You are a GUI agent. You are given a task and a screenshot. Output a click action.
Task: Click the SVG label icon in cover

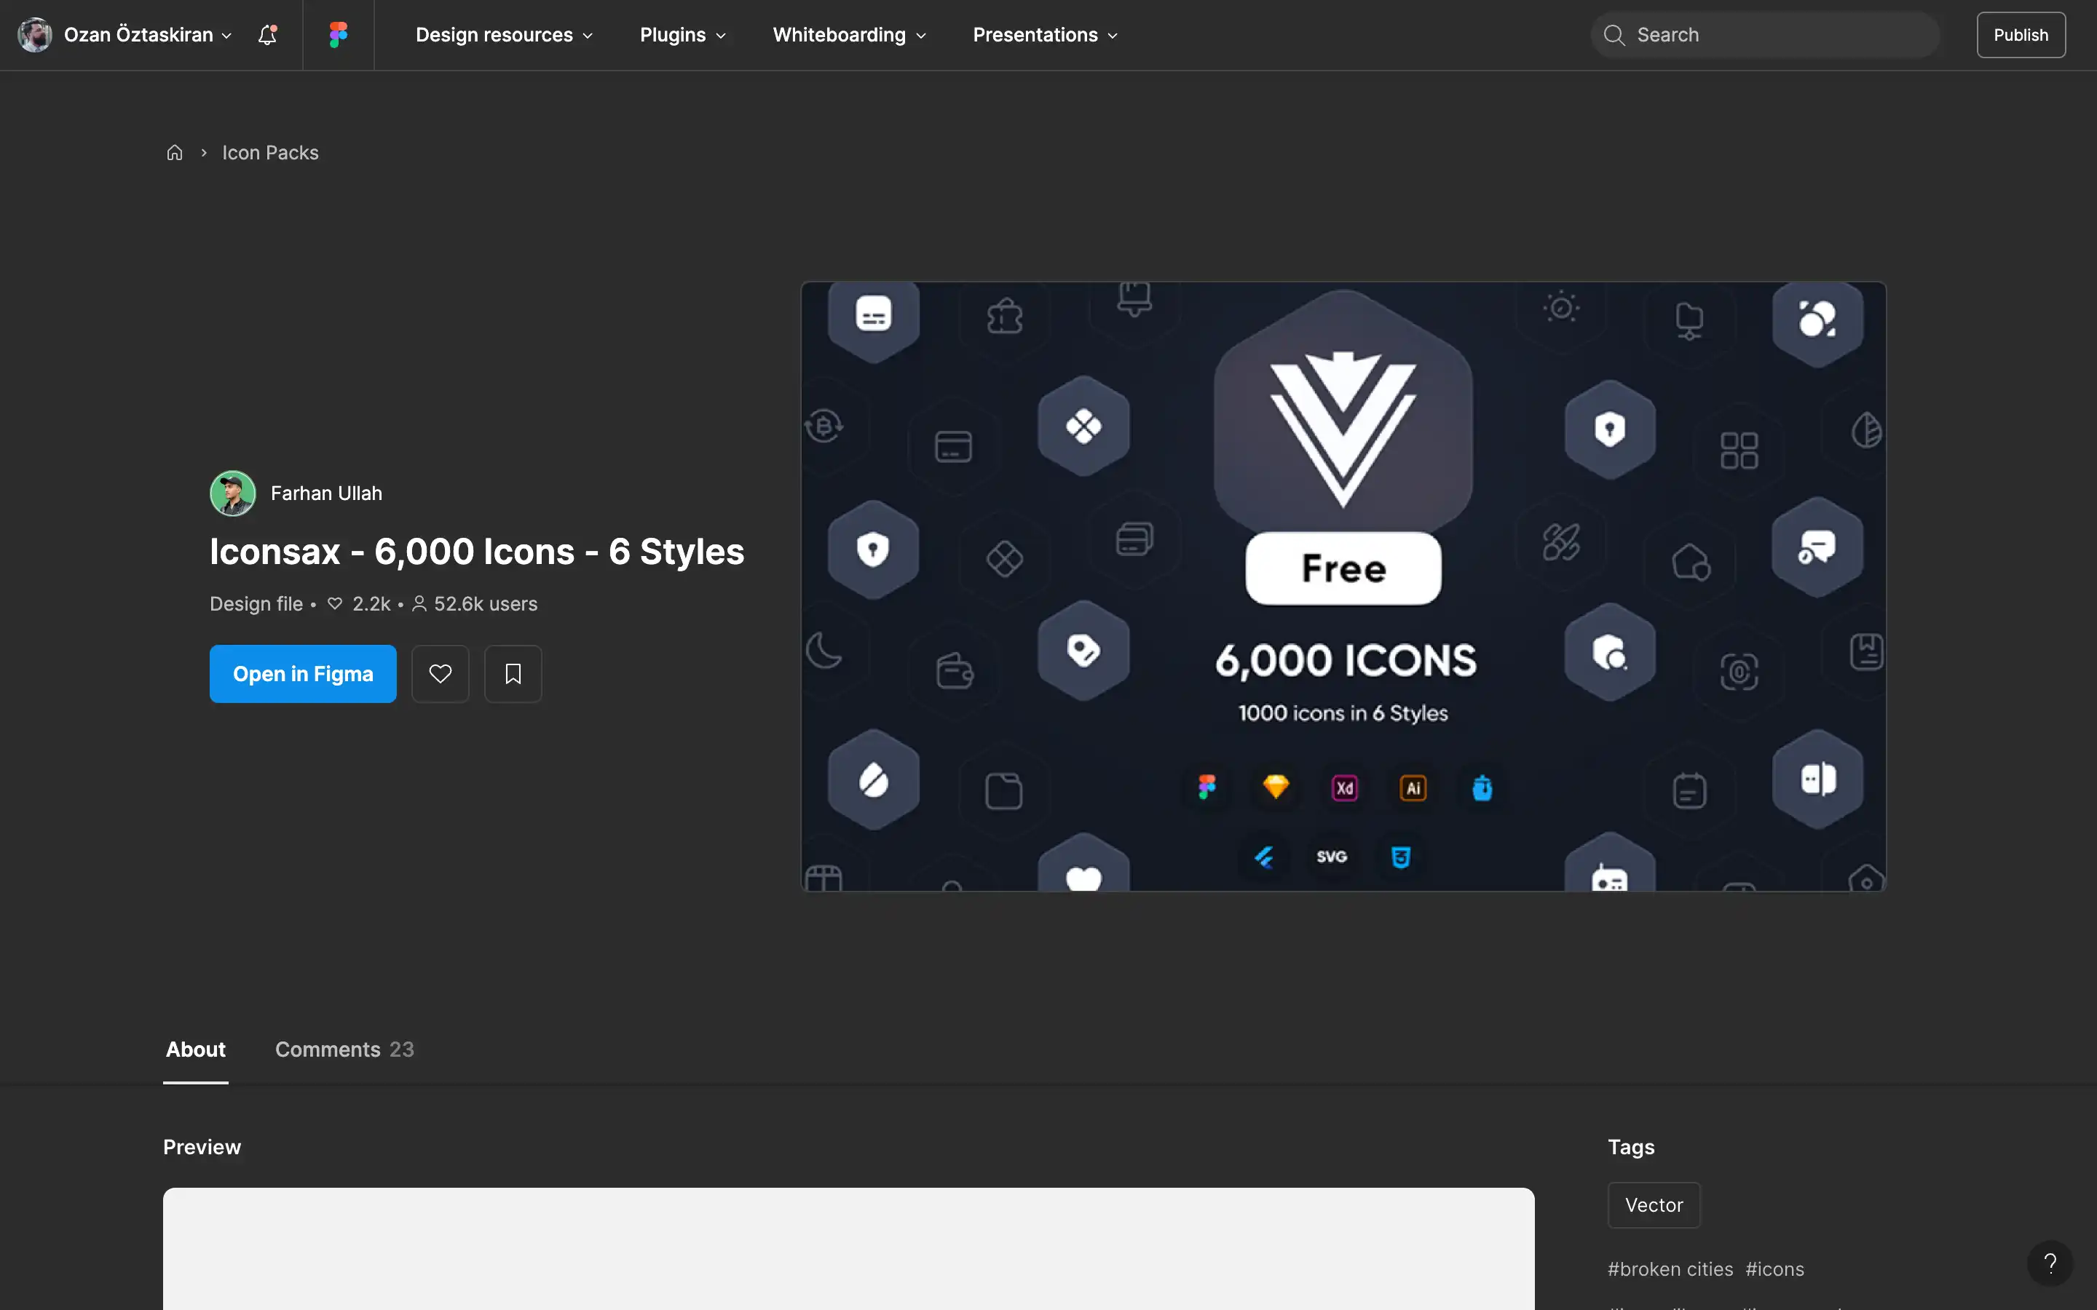click(1332, 857)
